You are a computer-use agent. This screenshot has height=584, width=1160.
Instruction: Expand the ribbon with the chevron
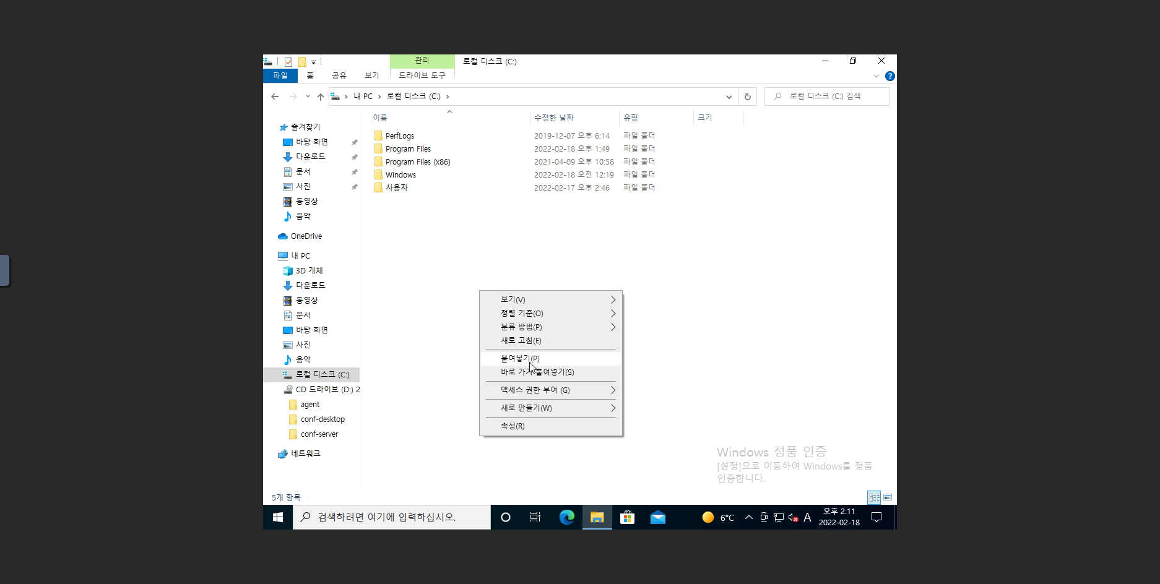pyautogui.click(x=876, y=76)
